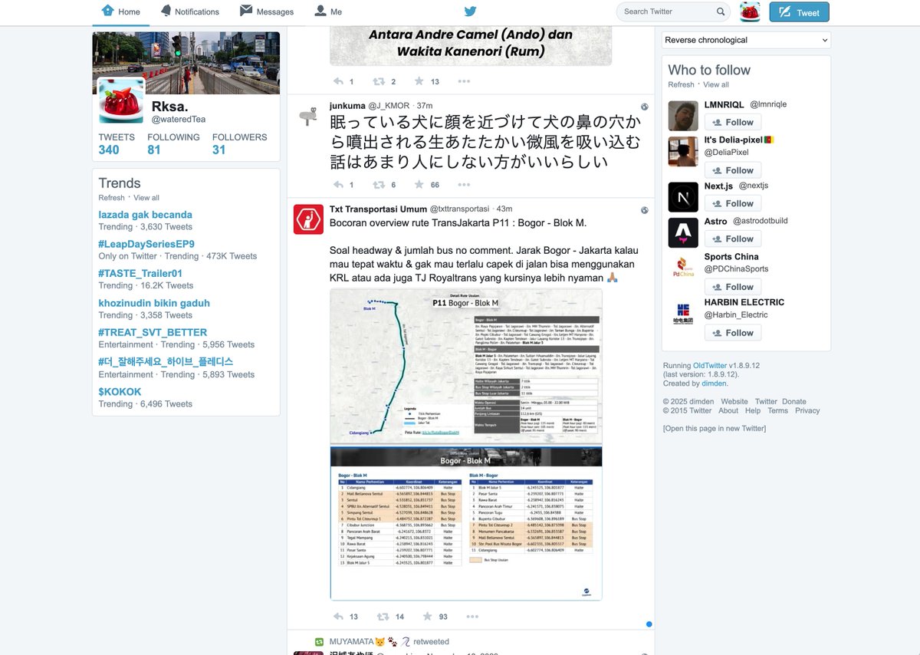Viewport: 920px width, 655px height.
Task: Open trend lazada gak becanda
Action: tap(145, 215)
